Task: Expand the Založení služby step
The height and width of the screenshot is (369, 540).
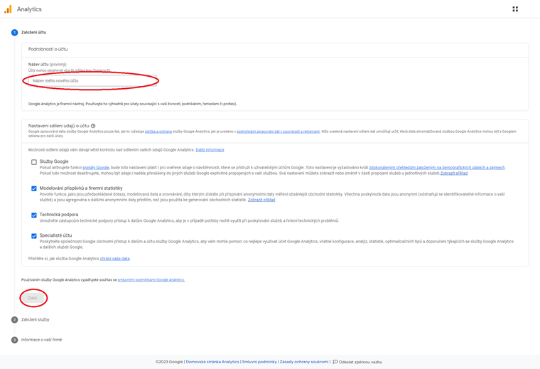Action: click(x=36, y=320)
